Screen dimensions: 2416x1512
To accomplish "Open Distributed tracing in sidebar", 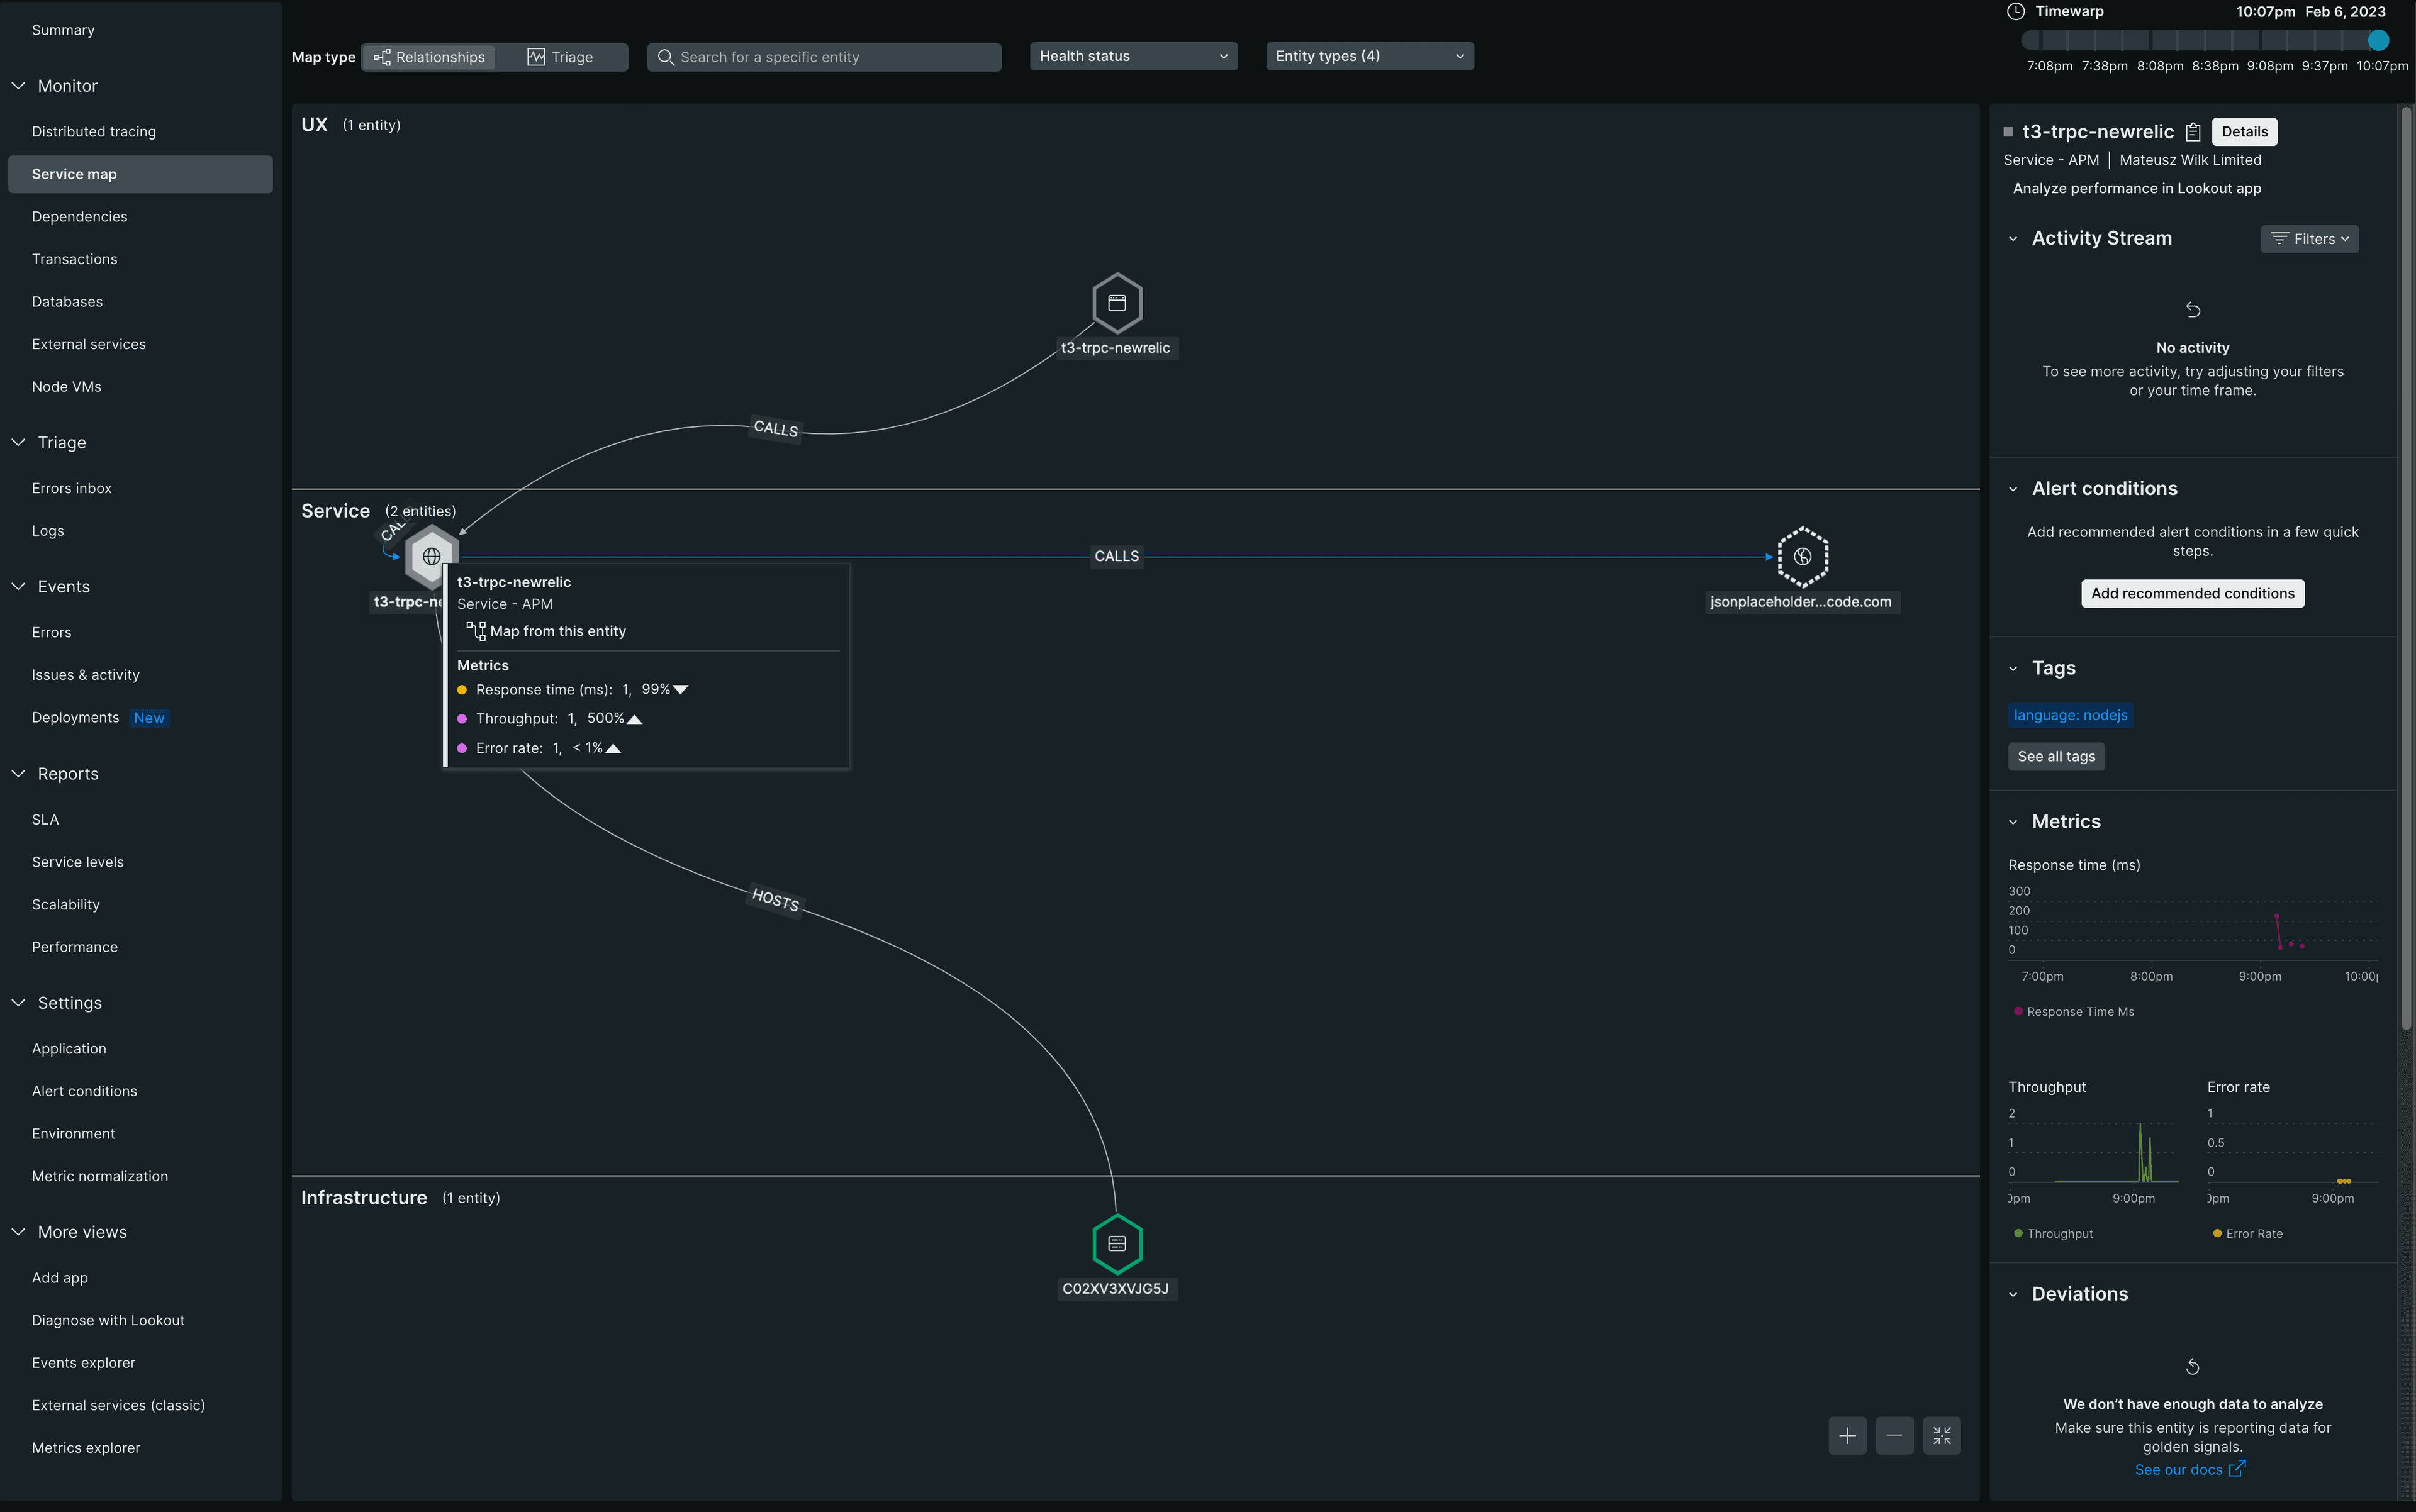I will point(94,132).
